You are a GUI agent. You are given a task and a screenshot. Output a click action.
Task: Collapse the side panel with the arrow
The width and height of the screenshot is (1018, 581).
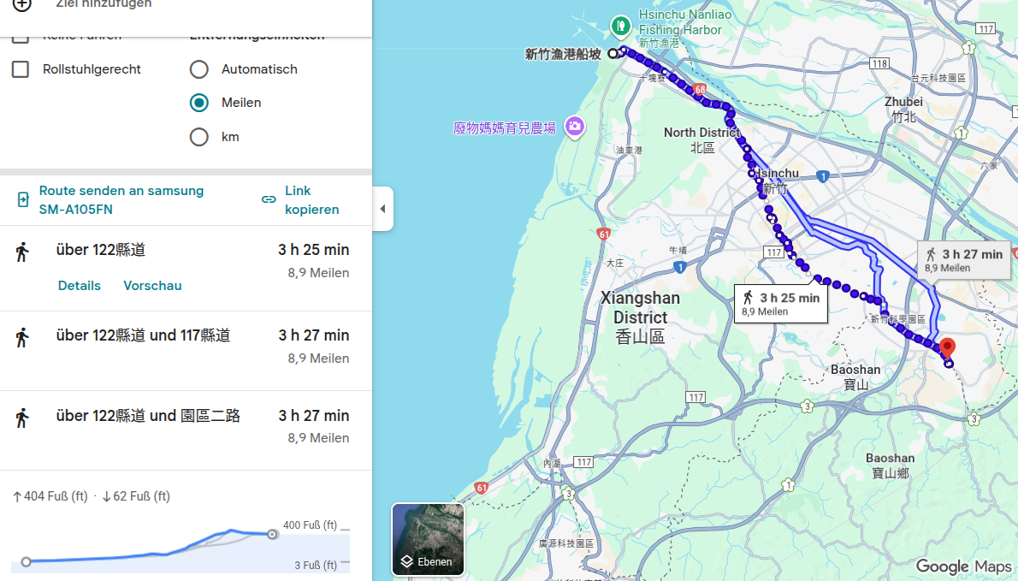click(x=382, y=209)
